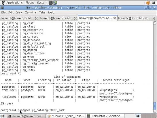Open the Places menu
Viewport: 157px width, 118px height.
pyautogui.click(x=30, y=3)
